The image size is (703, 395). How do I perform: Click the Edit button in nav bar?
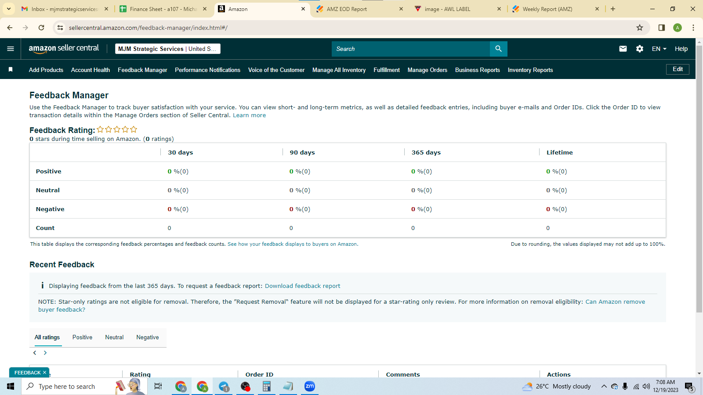point(678,69)
